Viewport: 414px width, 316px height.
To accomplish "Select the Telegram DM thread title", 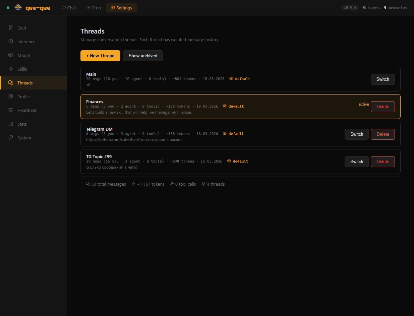I will click(x=99, y=129).
